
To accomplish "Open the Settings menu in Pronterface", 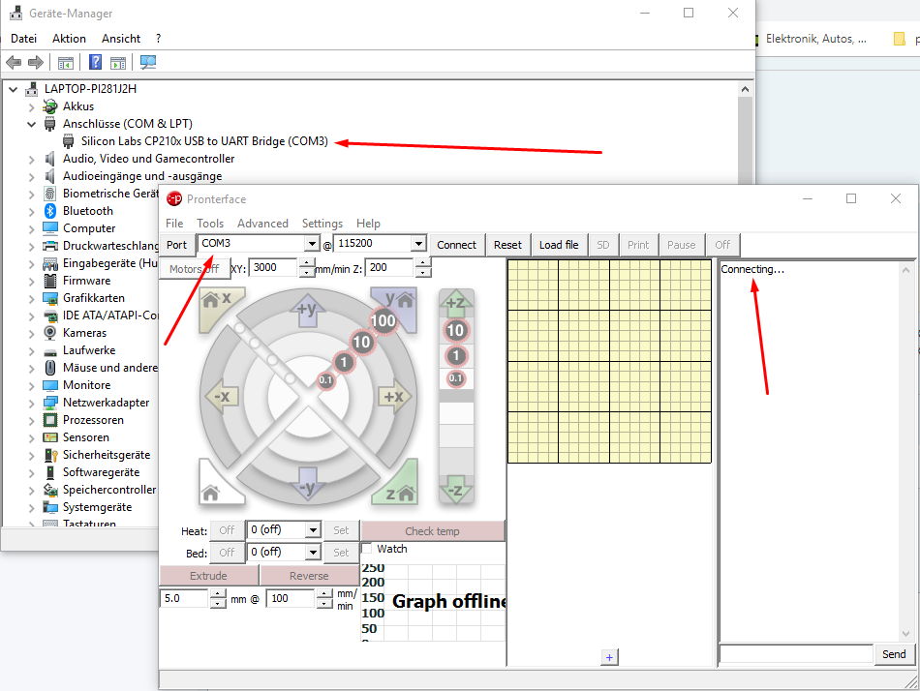I will tap(322, 224).
